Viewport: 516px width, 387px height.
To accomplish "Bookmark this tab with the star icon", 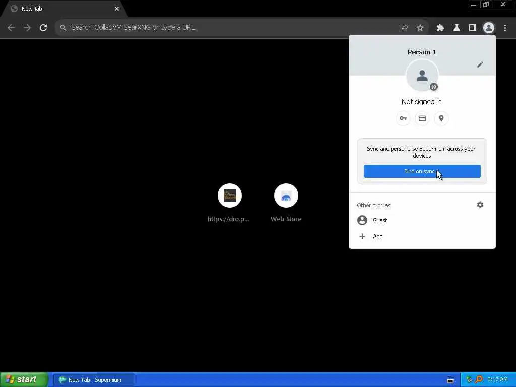I will click(x=420, y=28).
